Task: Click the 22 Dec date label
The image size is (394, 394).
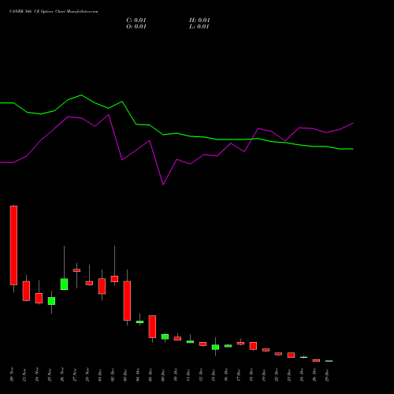Action: (x=277, y=374)
